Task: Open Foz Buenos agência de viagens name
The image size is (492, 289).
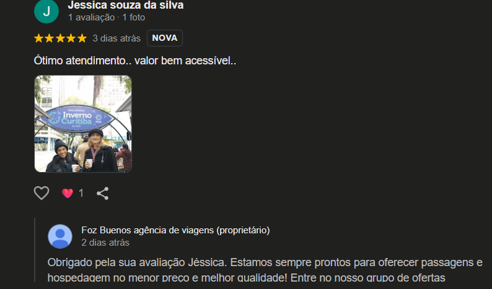Action: 176,230
